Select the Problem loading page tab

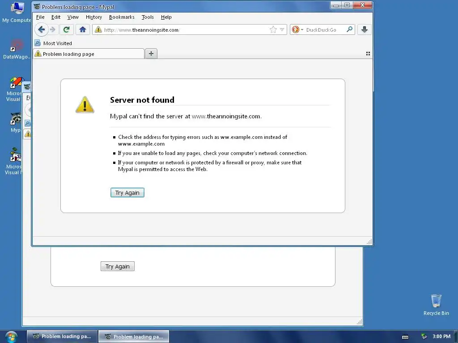click(89, 54)
